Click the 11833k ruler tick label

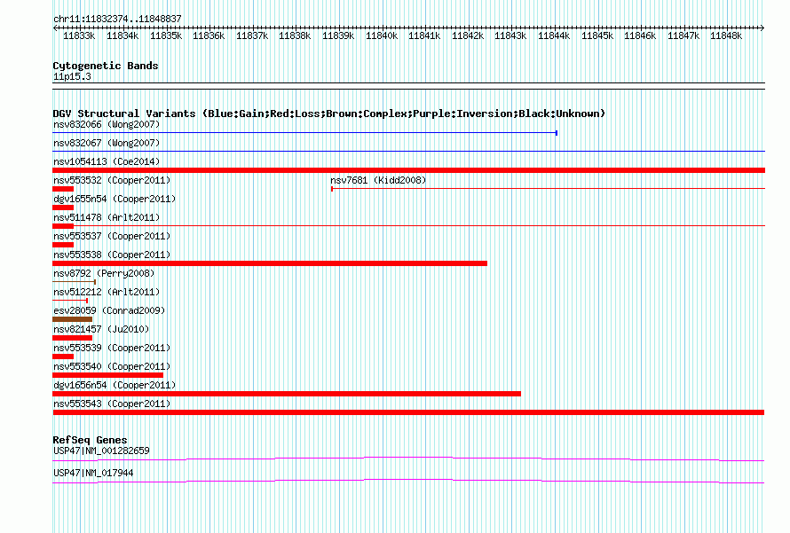pyautogui.click(x=79, y=35)
